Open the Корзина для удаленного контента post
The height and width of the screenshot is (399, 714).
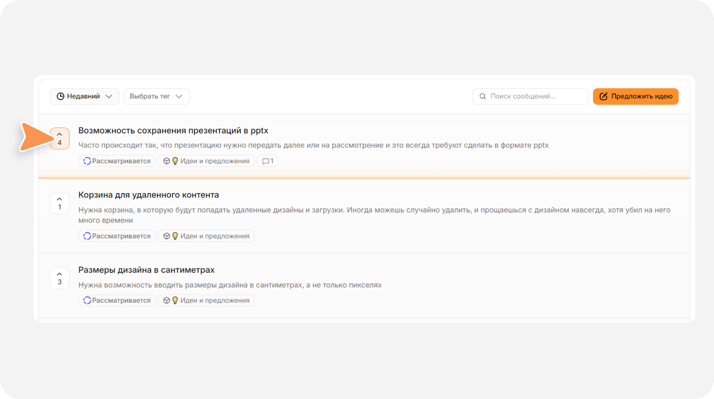[149, 195]
